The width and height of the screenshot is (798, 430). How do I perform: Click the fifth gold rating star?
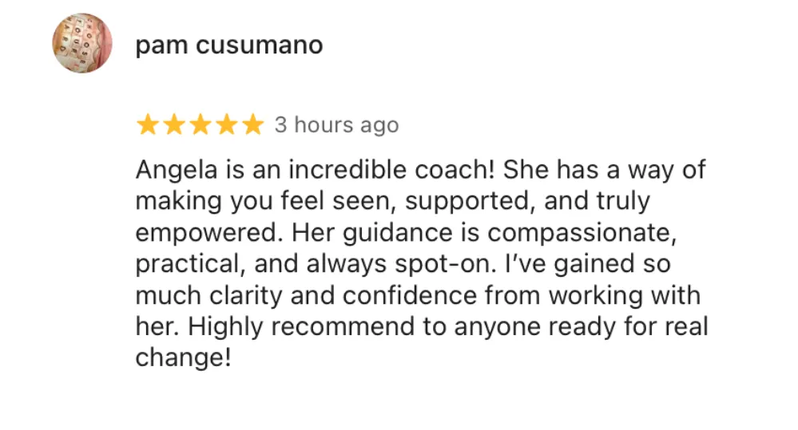coord(252,125)
